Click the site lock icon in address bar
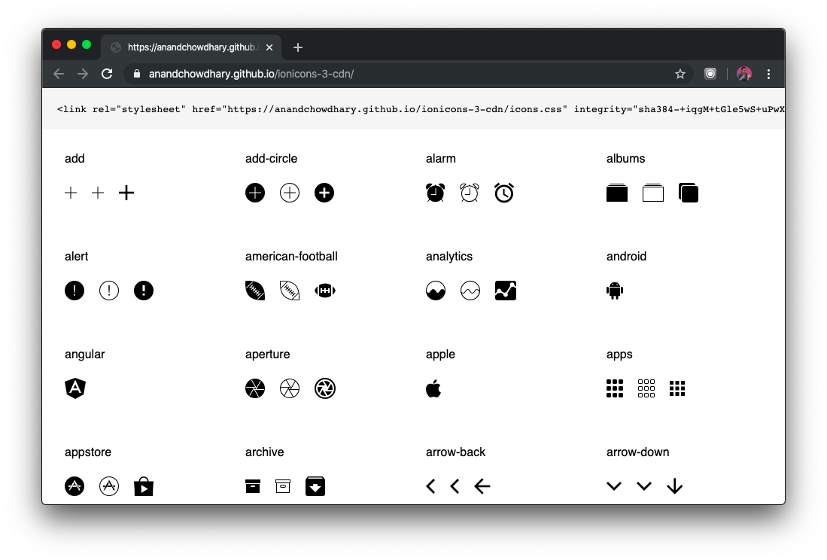The image size is (827, 560). click(x=137, y=74)
